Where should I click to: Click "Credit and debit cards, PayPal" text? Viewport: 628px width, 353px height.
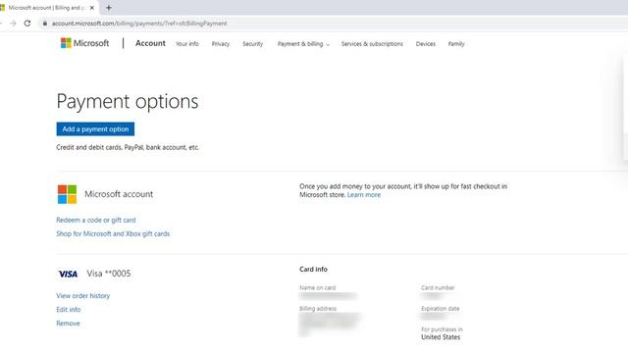[x=100, y=147]
